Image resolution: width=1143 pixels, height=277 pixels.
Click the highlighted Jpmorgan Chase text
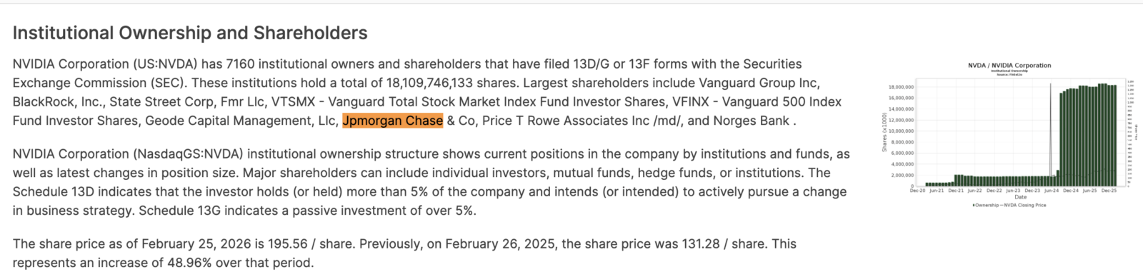point(393,121)
